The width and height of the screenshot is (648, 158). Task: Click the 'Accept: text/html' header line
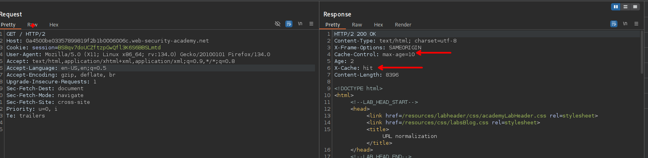pyautogui.click(x=121, y=61)
